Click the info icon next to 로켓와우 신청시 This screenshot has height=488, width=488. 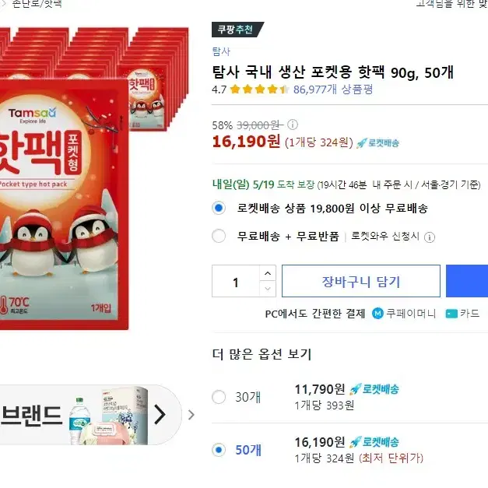(x=430, y=237)
